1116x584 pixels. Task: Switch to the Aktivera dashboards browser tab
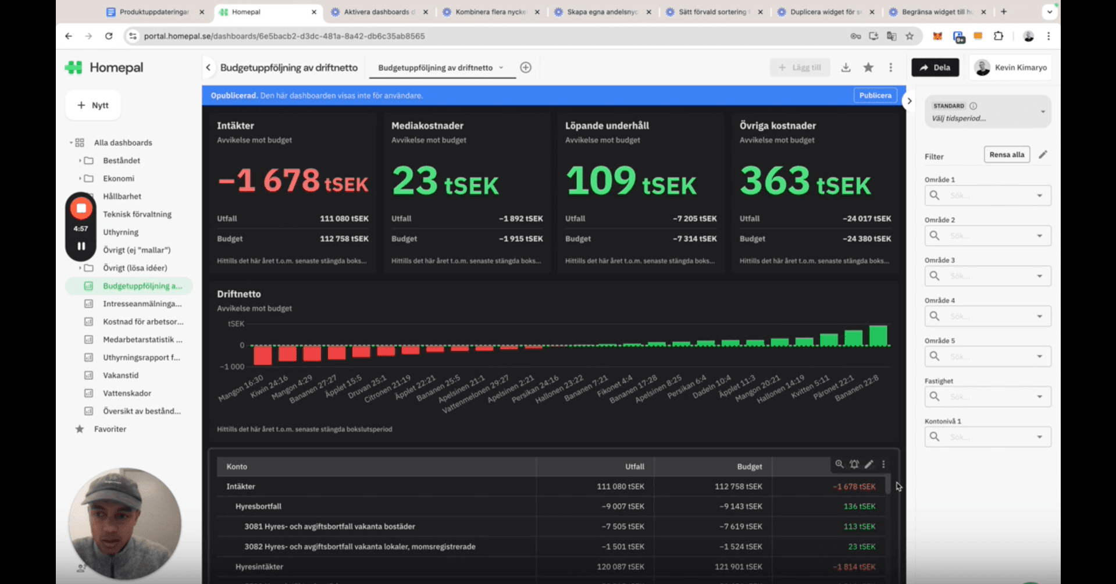379,12
